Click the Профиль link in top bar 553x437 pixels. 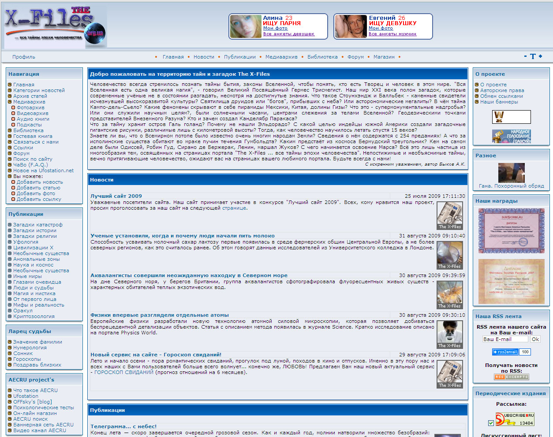pos(24,57)
